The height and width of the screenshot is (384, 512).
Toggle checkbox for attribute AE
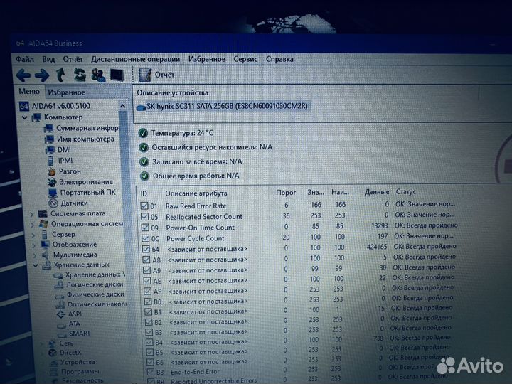click(x=147, y=281)
